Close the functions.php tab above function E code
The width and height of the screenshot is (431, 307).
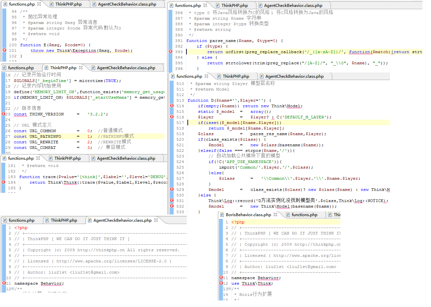pyautogui.click(x=39, y=4)
